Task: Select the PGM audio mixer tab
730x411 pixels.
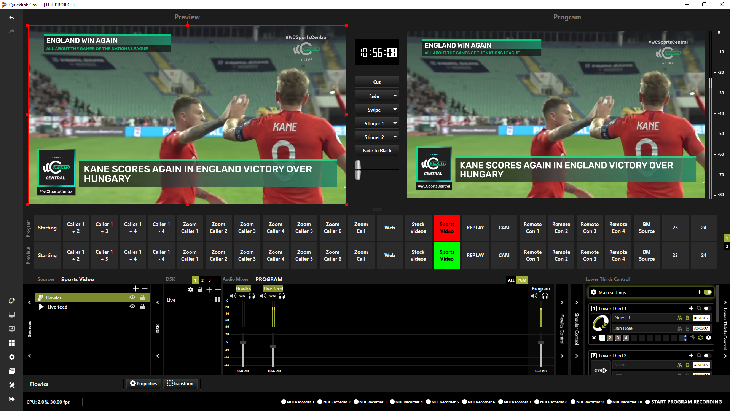Action: [x=522, y=280]
